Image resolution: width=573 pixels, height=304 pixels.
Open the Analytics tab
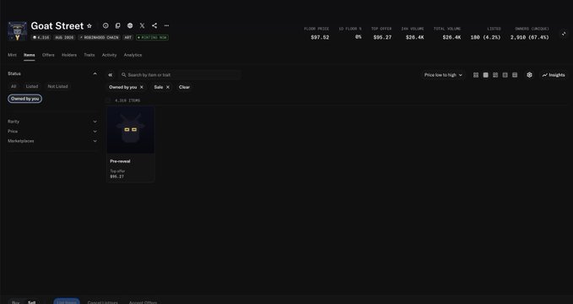132,55
